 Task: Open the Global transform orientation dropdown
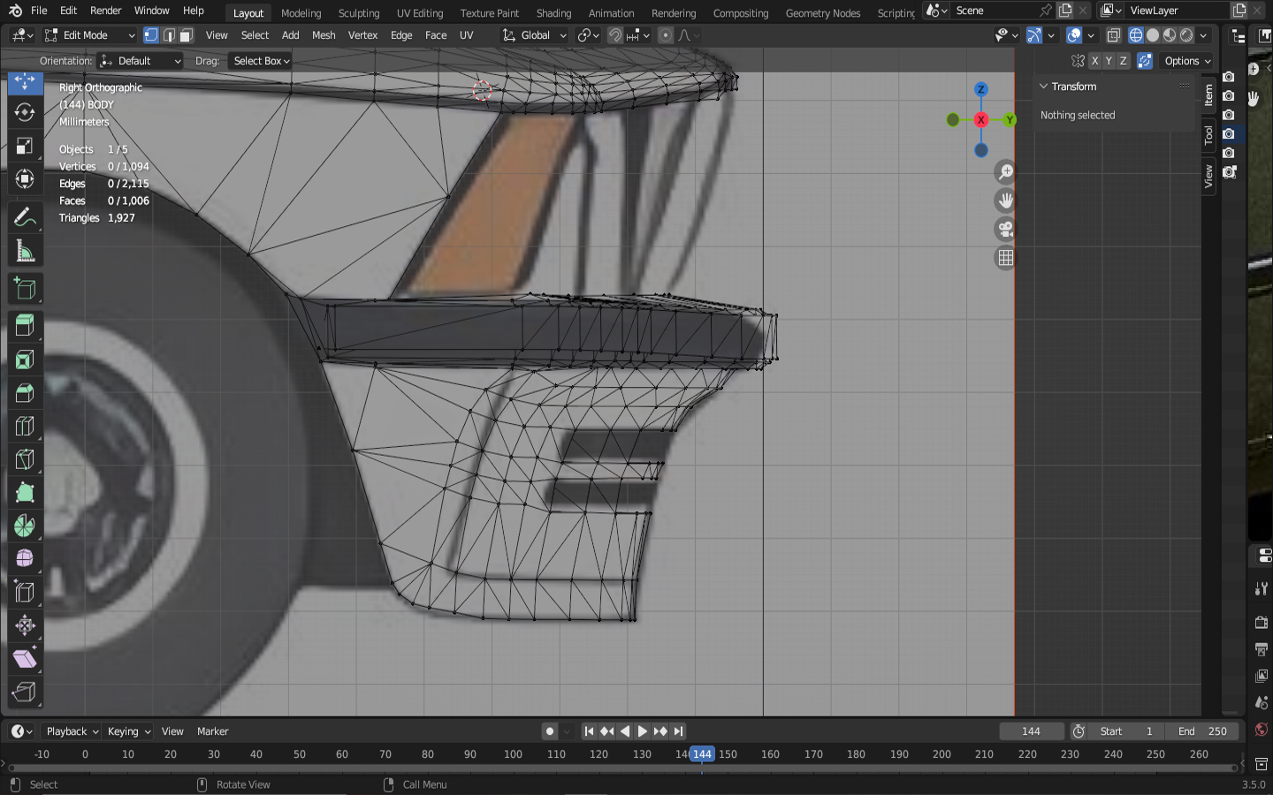coord(534,35)
